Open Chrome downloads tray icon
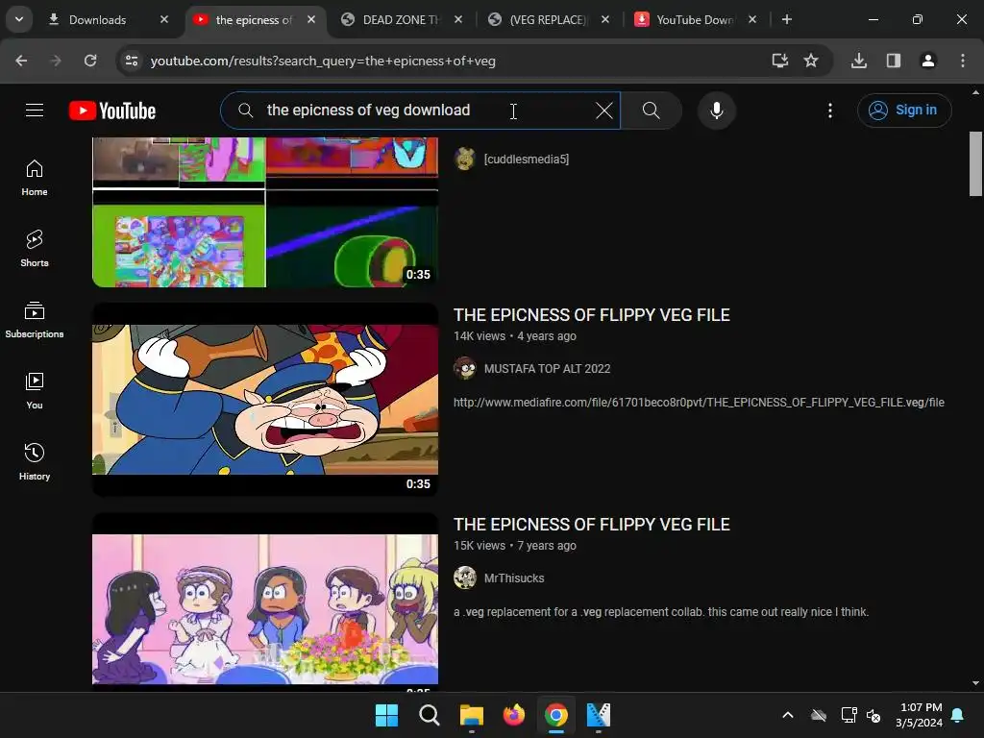984x738 pixels. coord(858,61)
